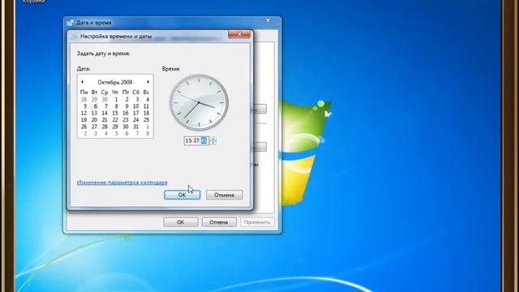The width and height of the screenshot is (519, 292).
Task: Click Применить in Дата и время window
Action: 257,222
